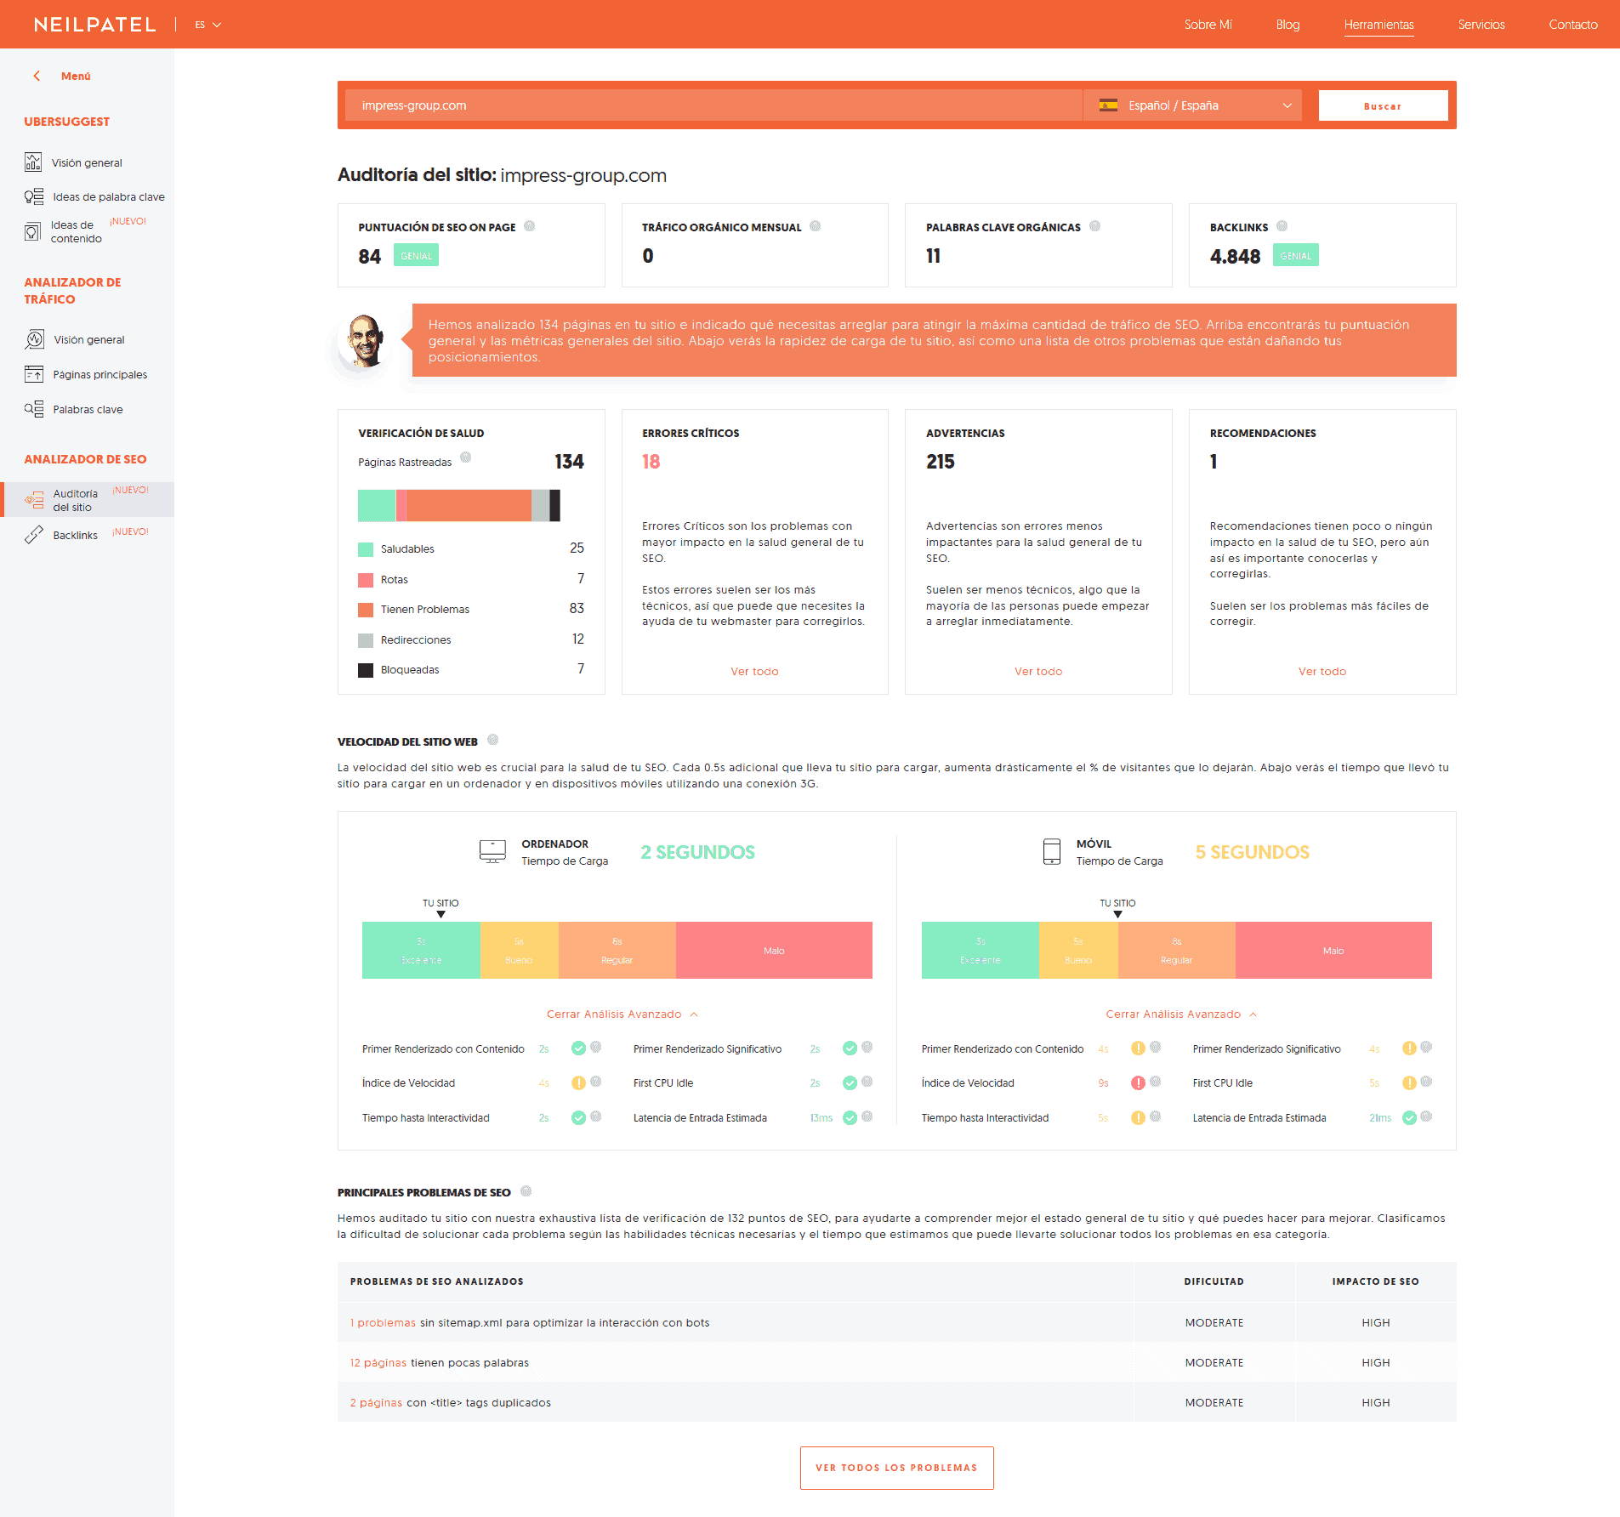Click the Backlinks link icon
This screenshot has height=1517, width=1620.
pyautogui.click(x=33, y=535)
